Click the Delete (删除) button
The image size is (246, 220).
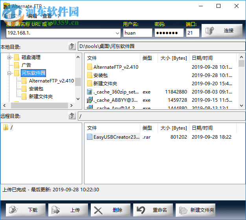(x=110, y=210)
